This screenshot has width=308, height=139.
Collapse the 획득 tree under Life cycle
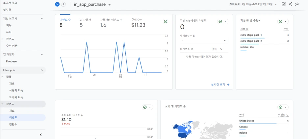(2, 77)
